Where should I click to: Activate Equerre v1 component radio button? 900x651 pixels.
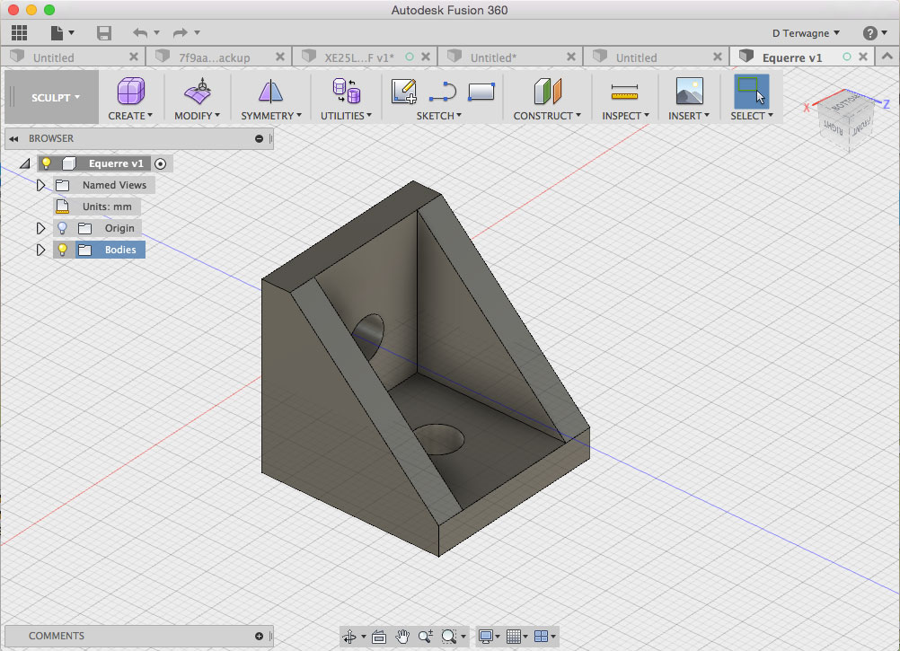[160, 164]
